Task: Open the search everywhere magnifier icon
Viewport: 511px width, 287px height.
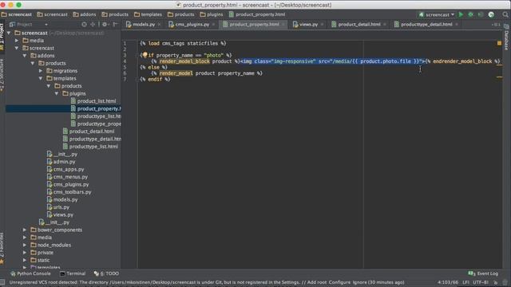Action: (505, 14)
